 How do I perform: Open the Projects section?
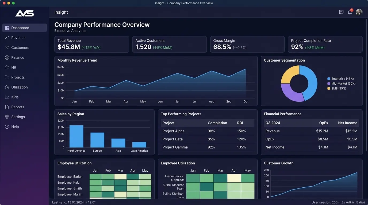coord(24,77)
